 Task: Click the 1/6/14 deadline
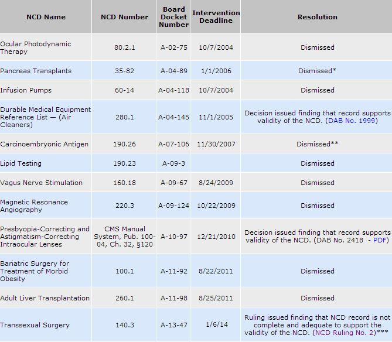217,325
